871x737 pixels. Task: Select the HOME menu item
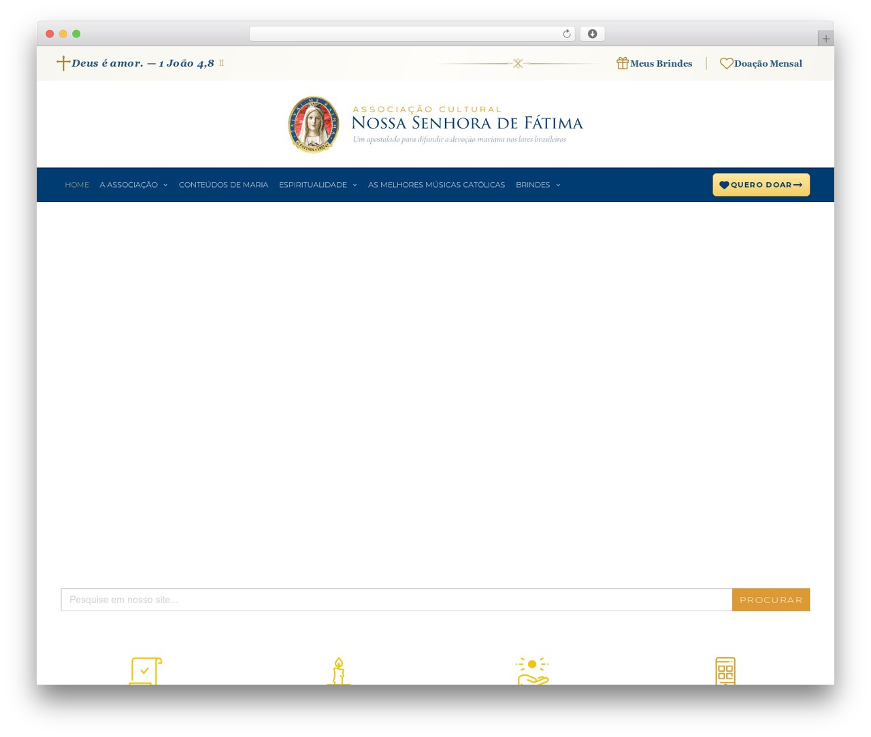pyautogui.click(x=77, y=185)
